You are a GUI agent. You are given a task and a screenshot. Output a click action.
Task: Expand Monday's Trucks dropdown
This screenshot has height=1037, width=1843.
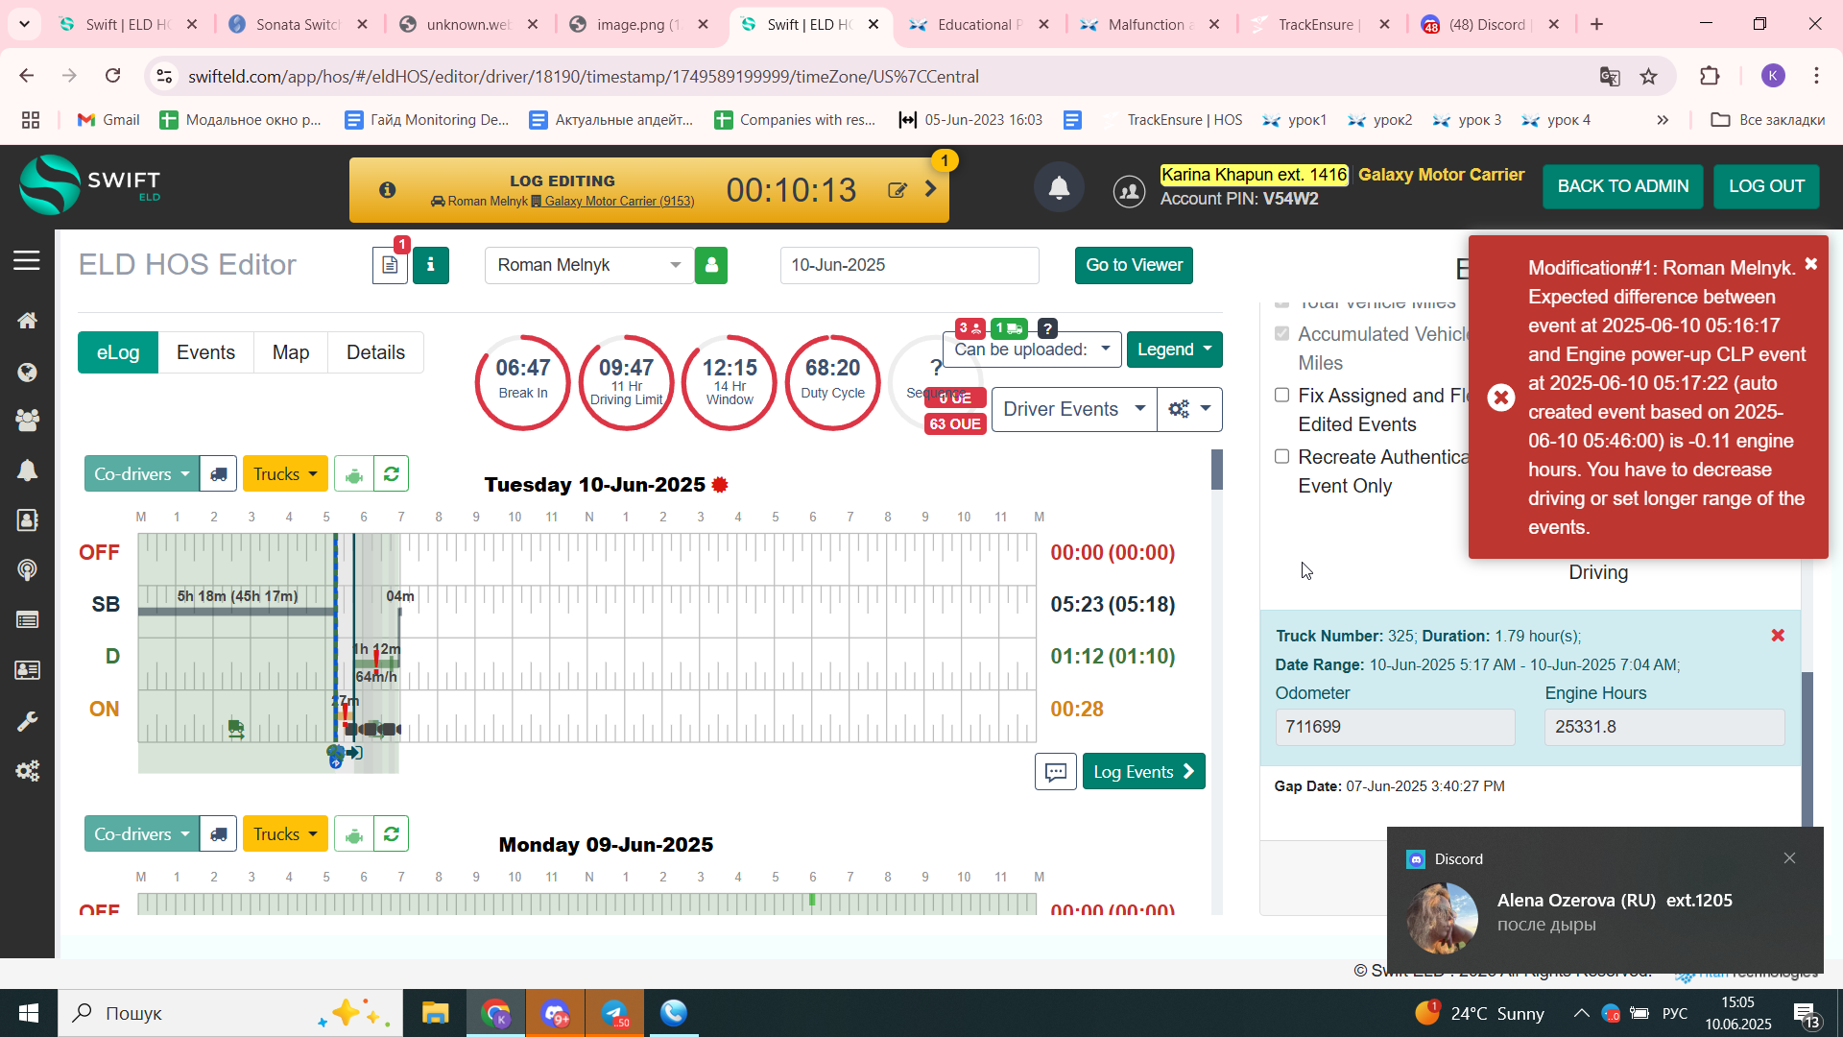pos(285,834)
